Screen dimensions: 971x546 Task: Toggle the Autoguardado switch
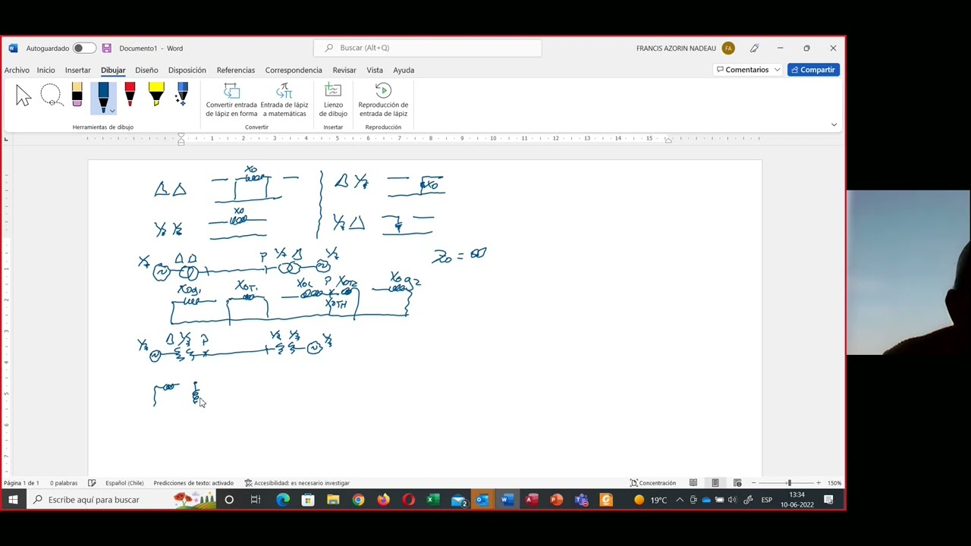tap(84, 48)
